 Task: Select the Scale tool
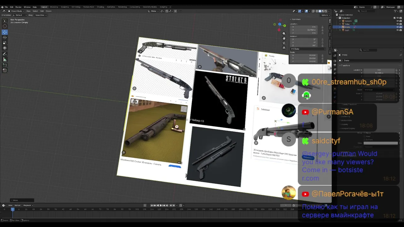tap(5, 43)
